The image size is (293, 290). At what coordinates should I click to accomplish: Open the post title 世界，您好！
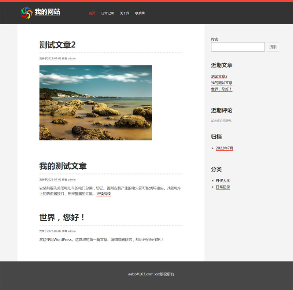pyautogui.click(x=62, y=217)
